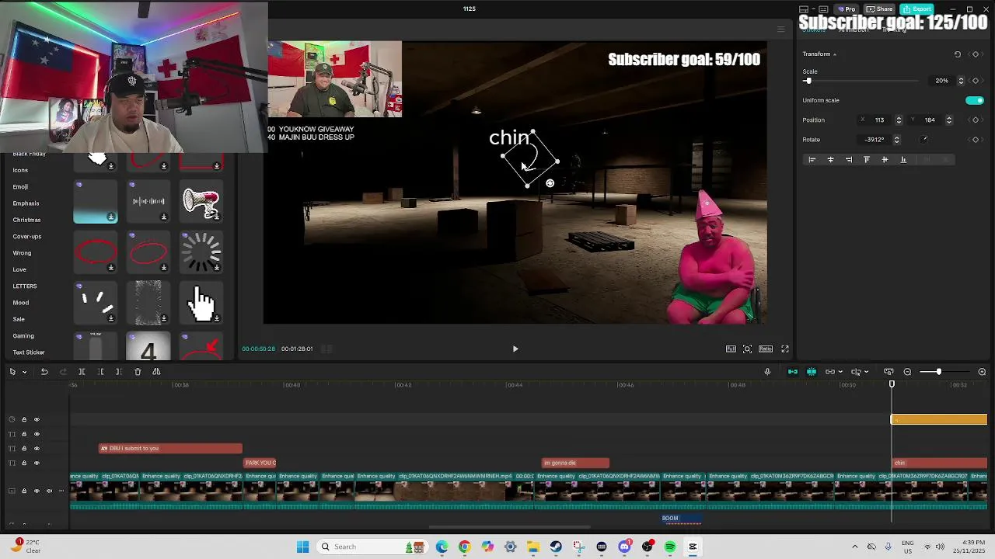Disable the Uniform scale toggle
This screenshot has width=995, height=559.
(x=974, y=100)
